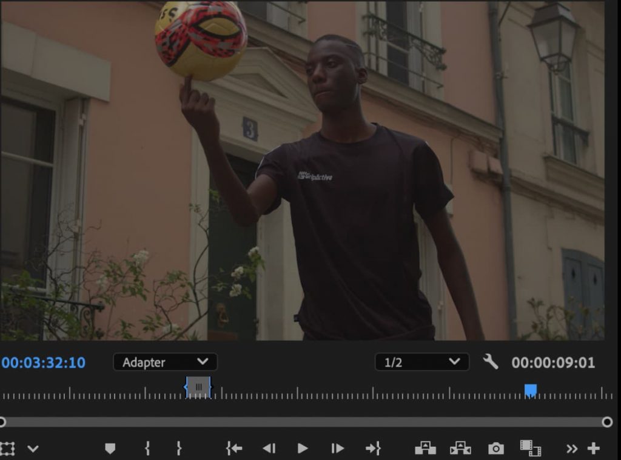
Task: Open the Adapter zoom level dropdown
Action: tap(165, 362)
